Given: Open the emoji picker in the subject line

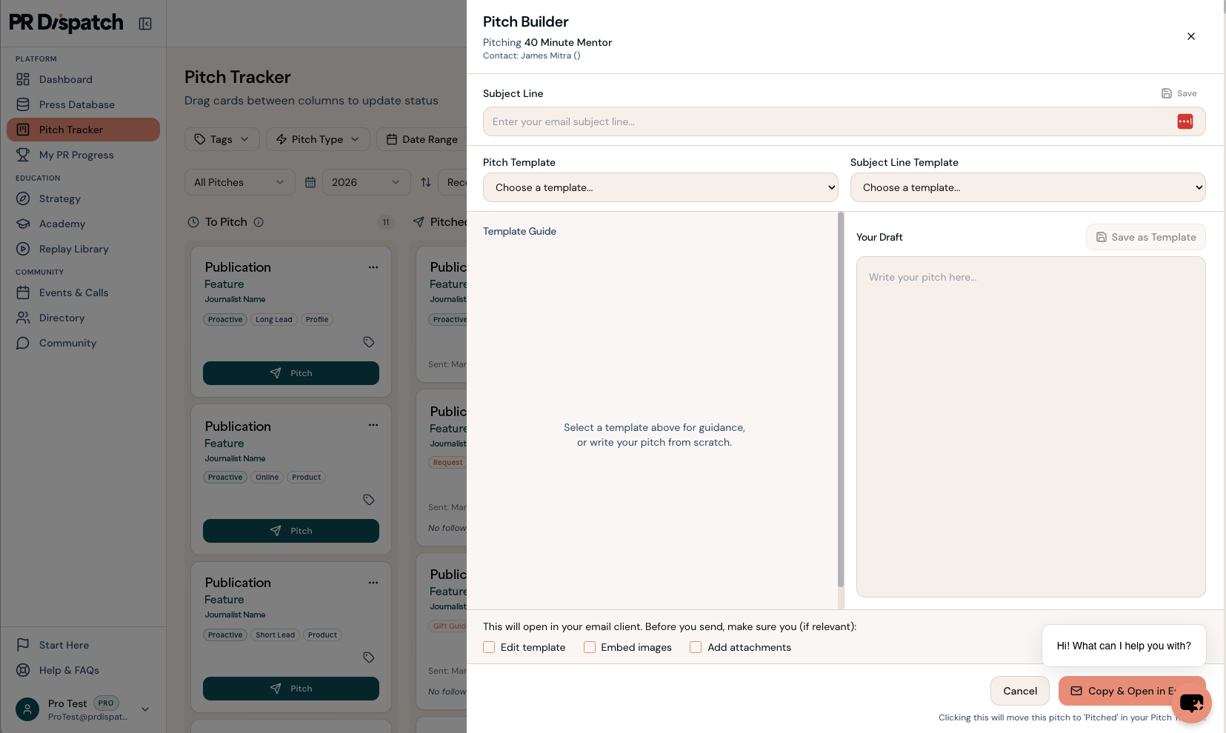Looking at the screenshot, I should (x=1185, y=121).
